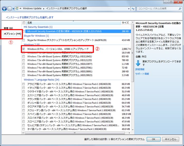Expand the address bar history dropdown

(129, 9)
